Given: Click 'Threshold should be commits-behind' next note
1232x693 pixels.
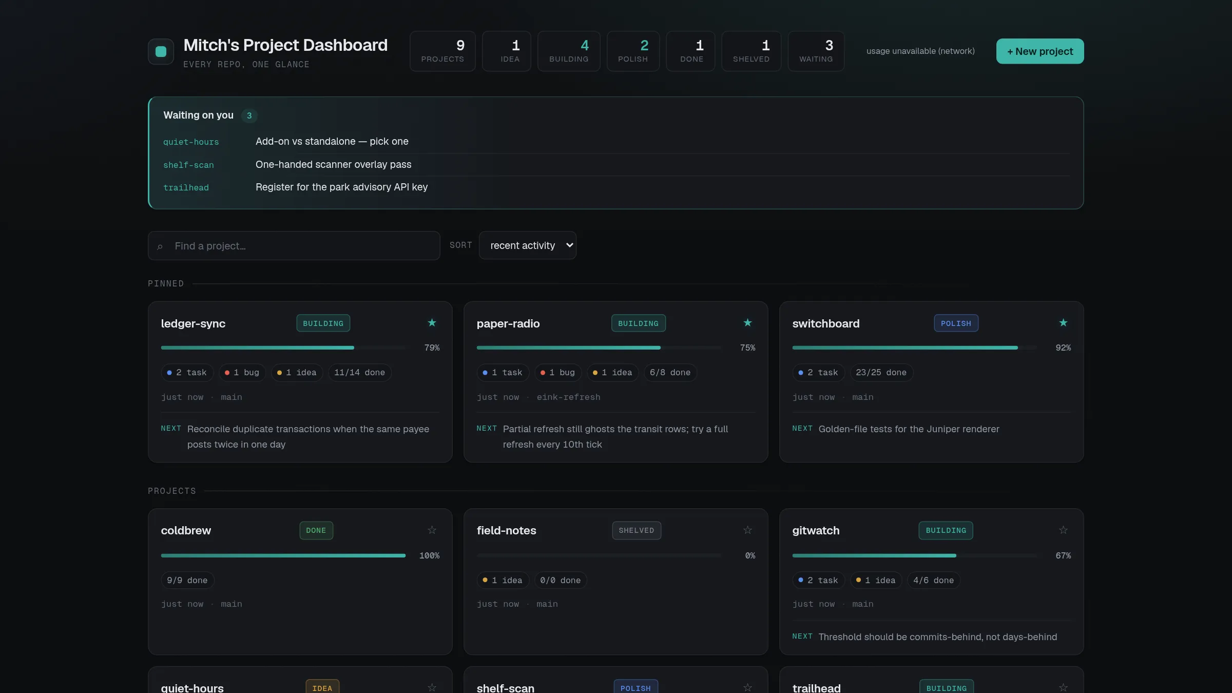Looking at the screenshot, I should [938, 637].
